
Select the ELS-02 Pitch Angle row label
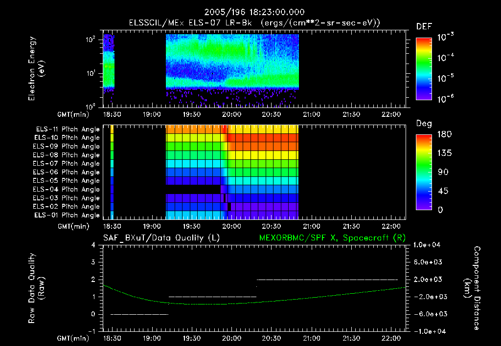point(67,207)
